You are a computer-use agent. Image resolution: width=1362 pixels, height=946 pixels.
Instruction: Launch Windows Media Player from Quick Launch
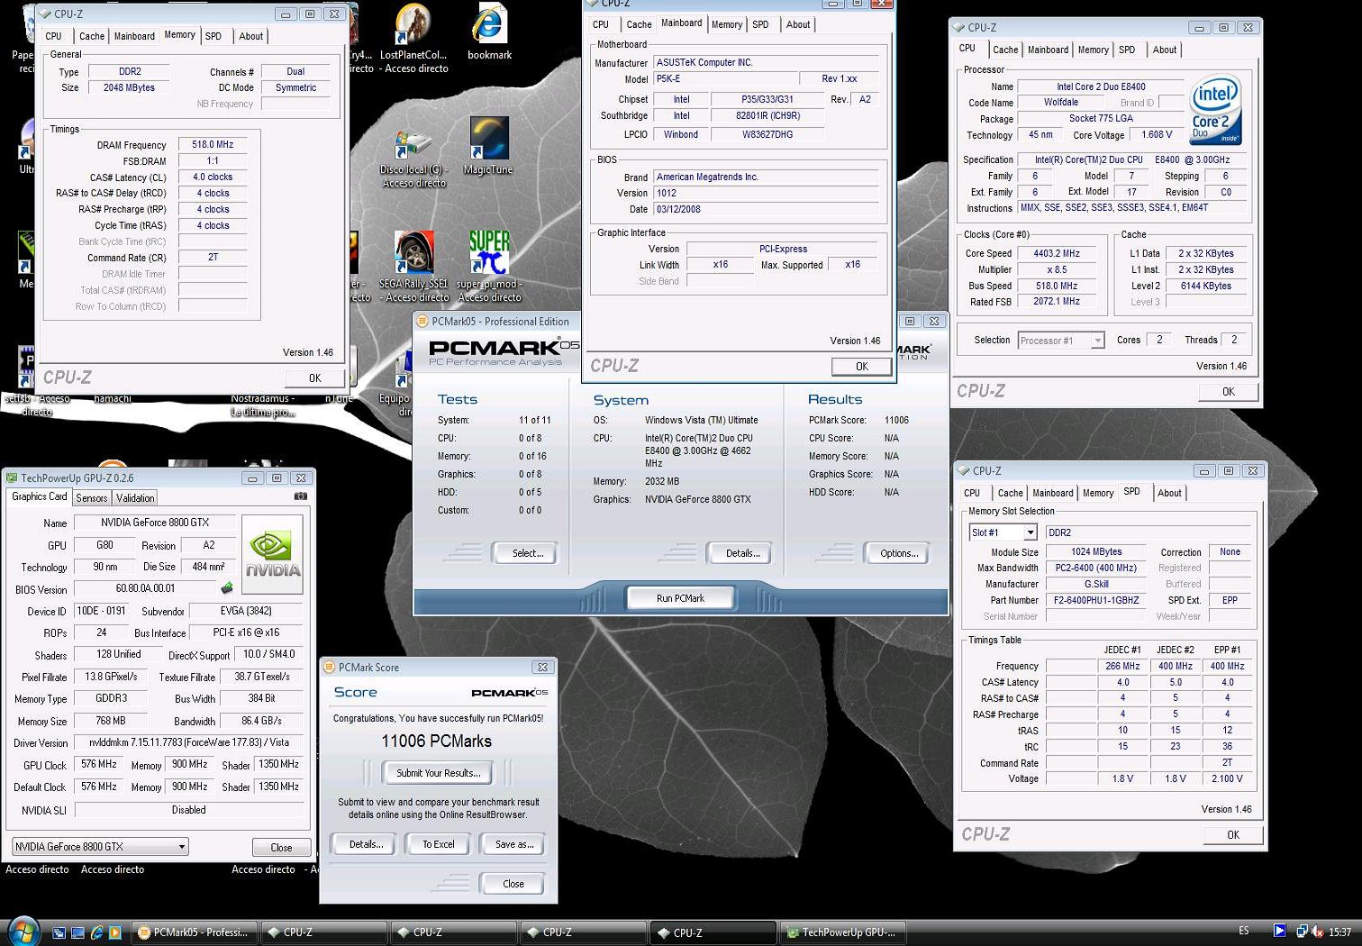point(113,932)
